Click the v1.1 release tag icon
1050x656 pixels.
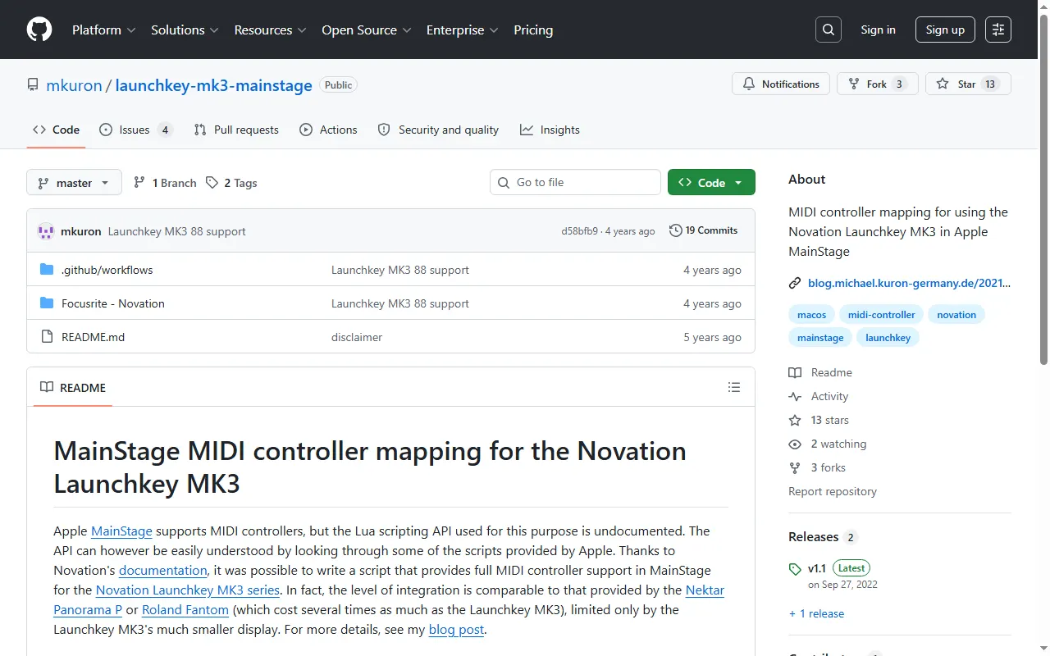coord(795,568)
